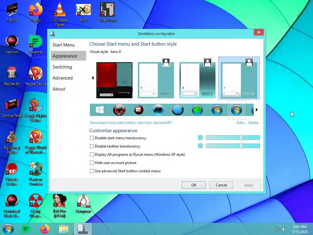Show previous start menu styles with left arrow
This screenshot has height=235, width=313.
tap(93, 78)
